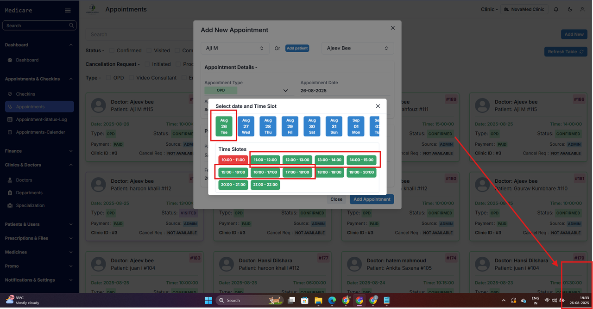Tick the Video Consultant type checkbox
Viewport: 593px width, 309px height.
(x=132, y=78)
